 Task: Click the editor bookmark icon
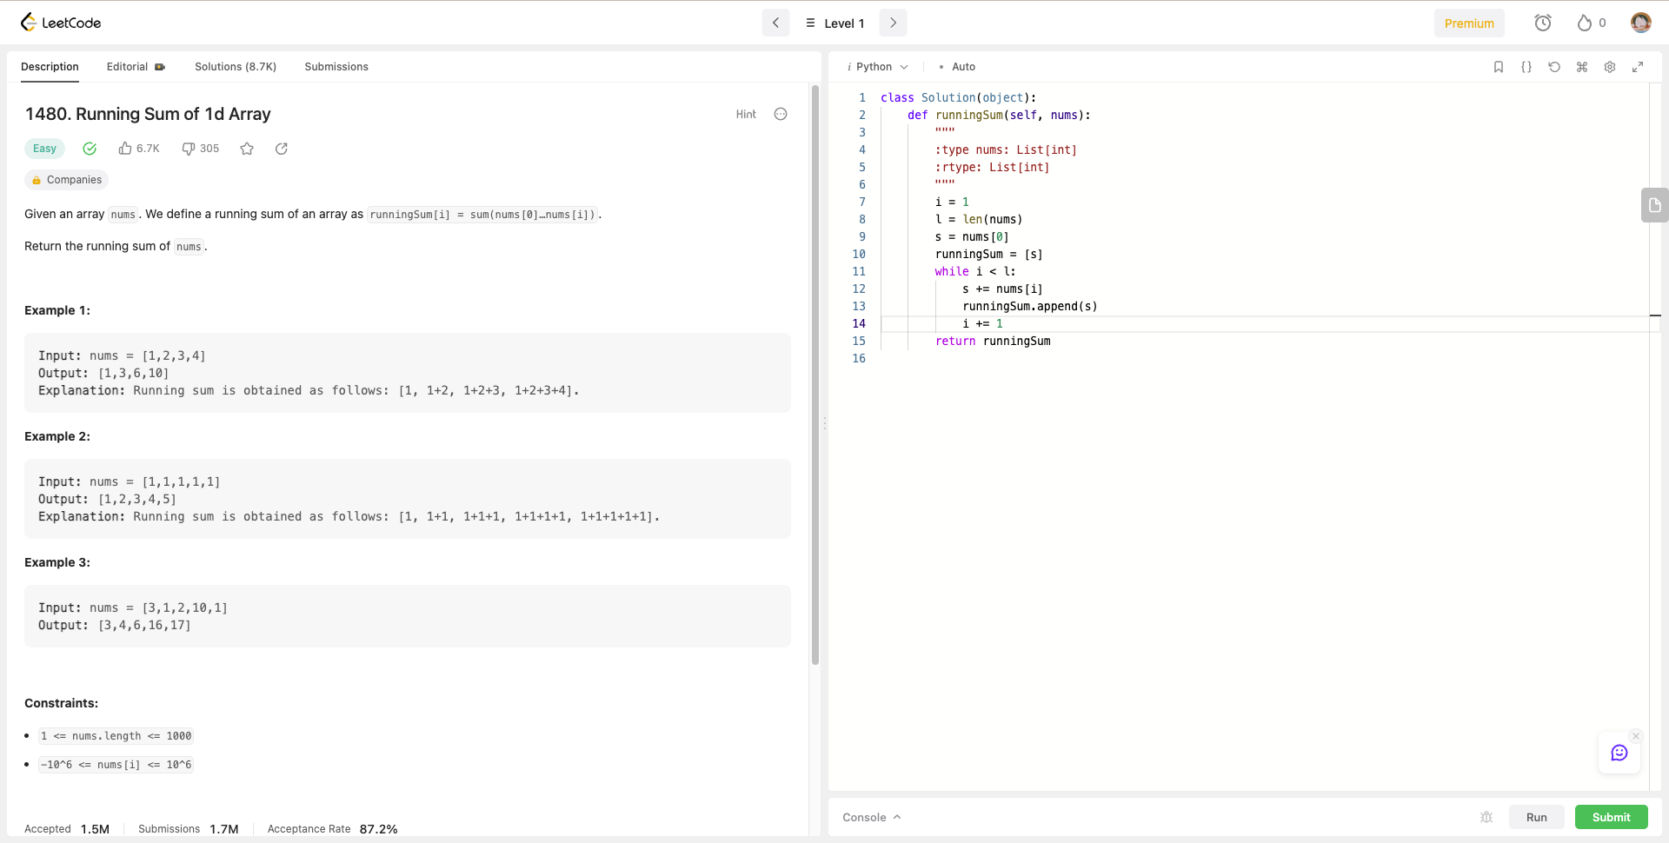point(1499,67)
